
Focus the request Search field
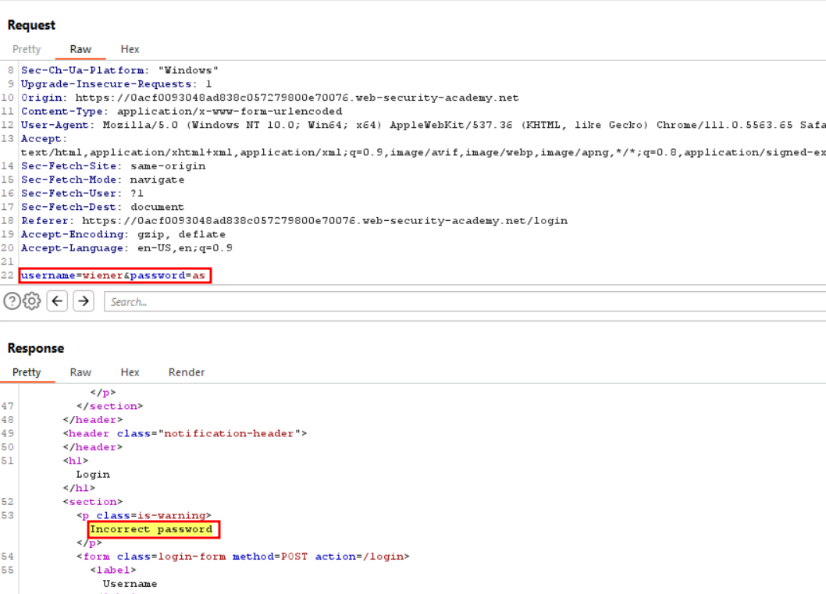tap(465, 302)
